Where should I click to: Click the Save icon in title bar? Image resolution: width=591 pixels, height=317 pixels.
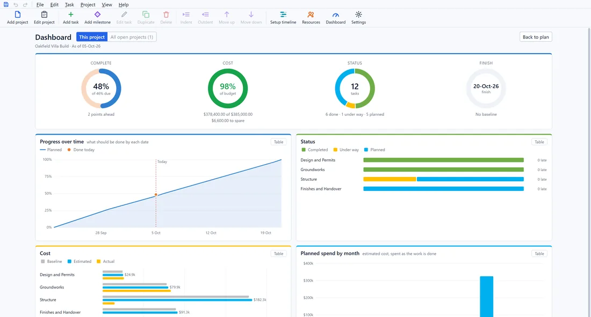pos(6,4)
